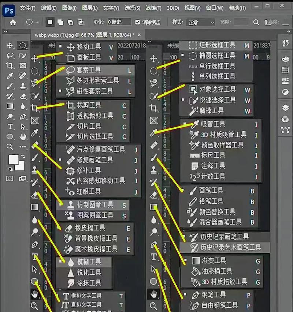The width and height of the screenshot is (293, 312).
Task: Select the Path Selection arrow in the main toolbar
Action: 23,127
